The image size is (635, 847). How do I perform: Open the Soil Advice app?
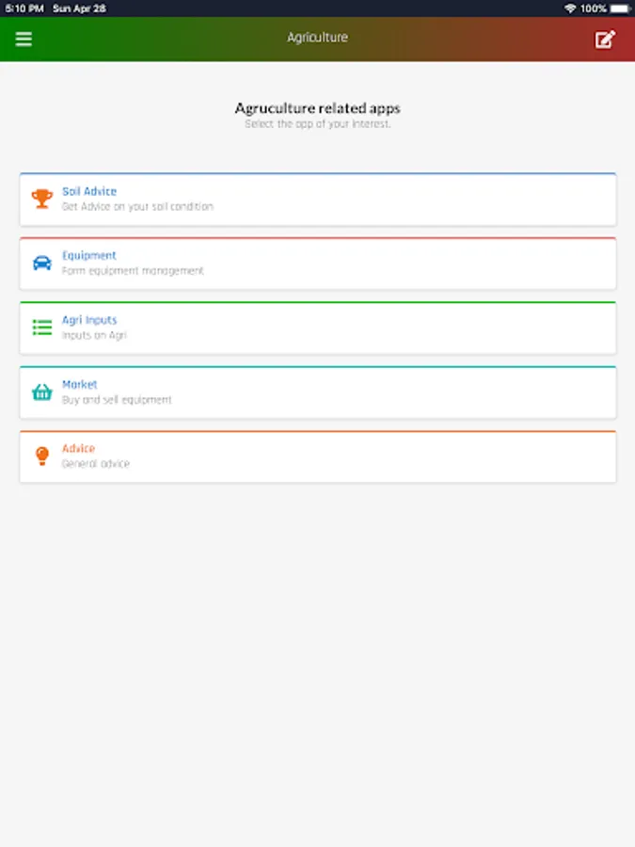pyautogui.click(x=89, y=191)
